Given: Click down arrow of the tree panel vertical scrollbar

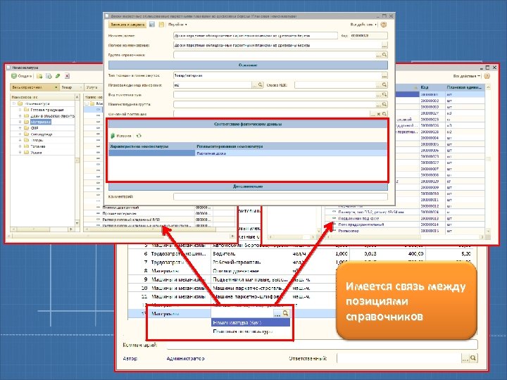Looking at the screenshot, I should [x=77, y=223].
